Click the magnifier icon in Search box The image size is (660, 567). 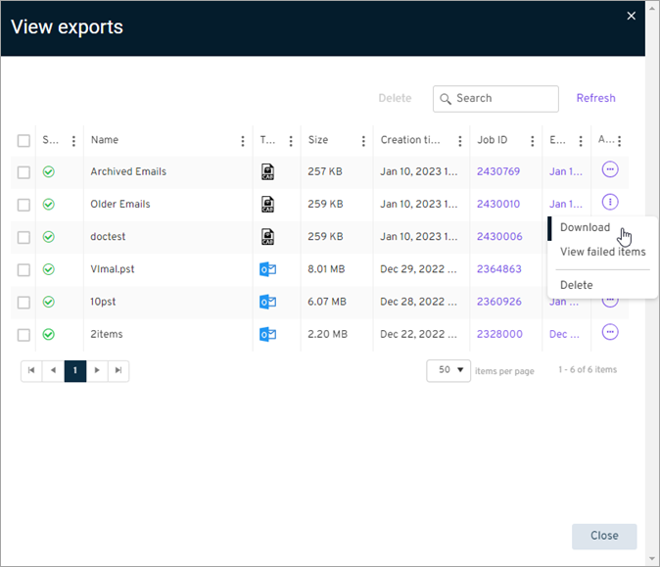click(445, 99)
